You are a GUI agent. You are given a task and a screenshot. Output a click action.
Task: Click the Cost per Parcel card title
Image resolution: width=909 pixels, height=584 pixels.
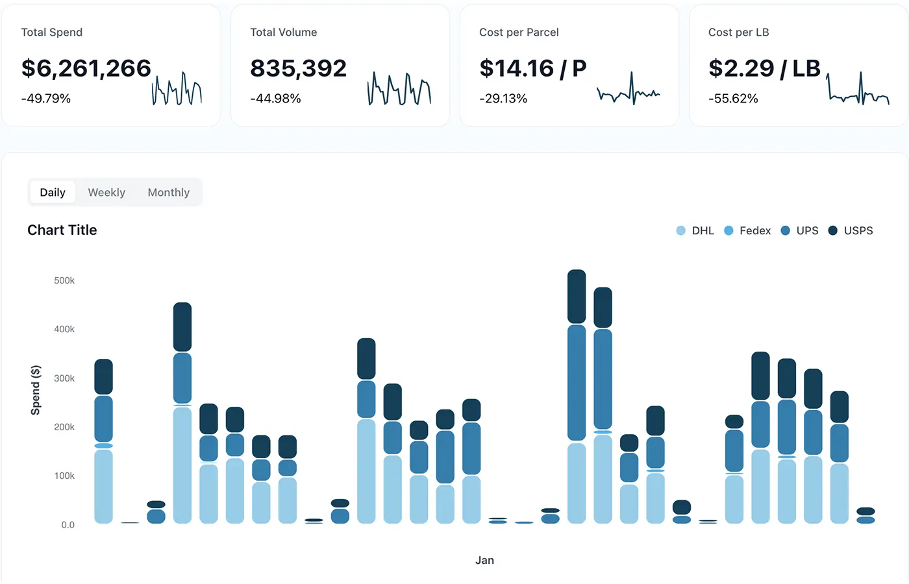click(519, 32)
